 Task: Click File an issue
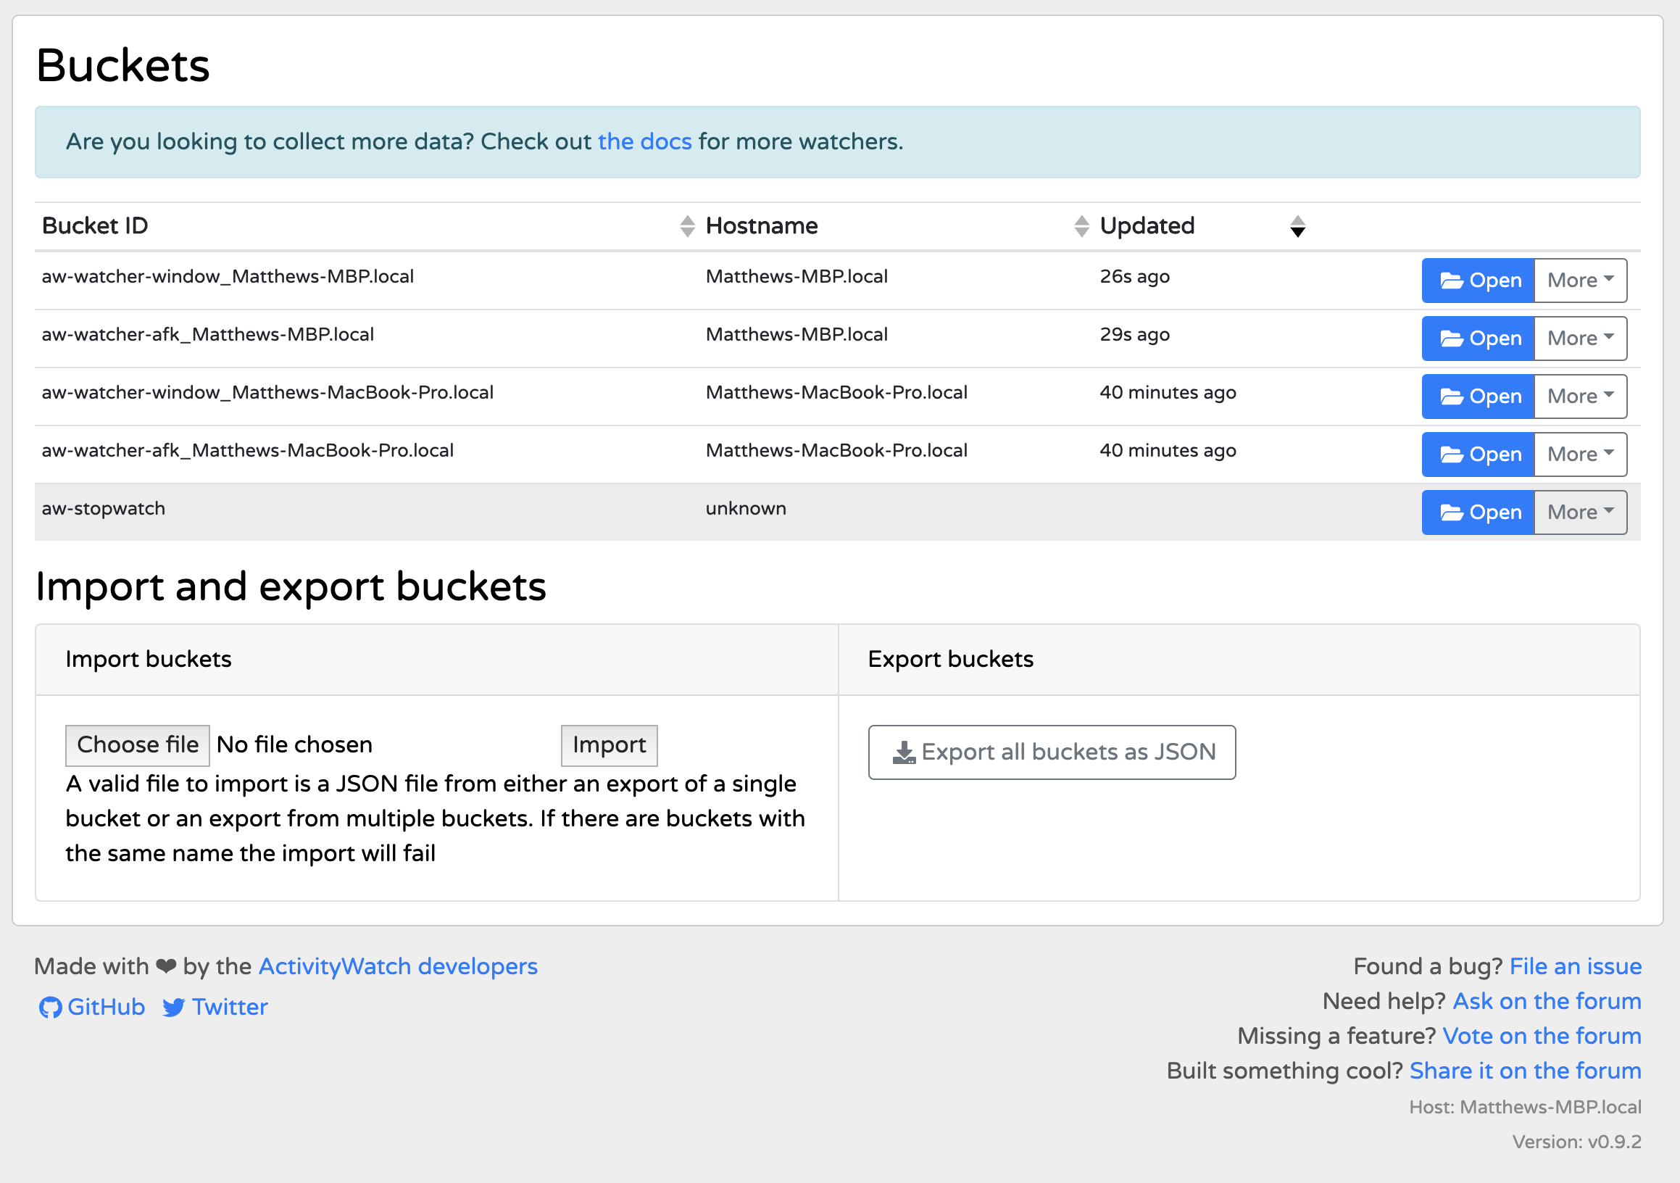(x=1575, y=966)
